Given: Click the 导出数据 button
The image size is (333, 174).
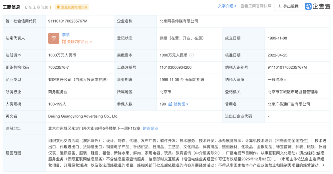Looking at the screenshot, I should [x=288, y=6].
